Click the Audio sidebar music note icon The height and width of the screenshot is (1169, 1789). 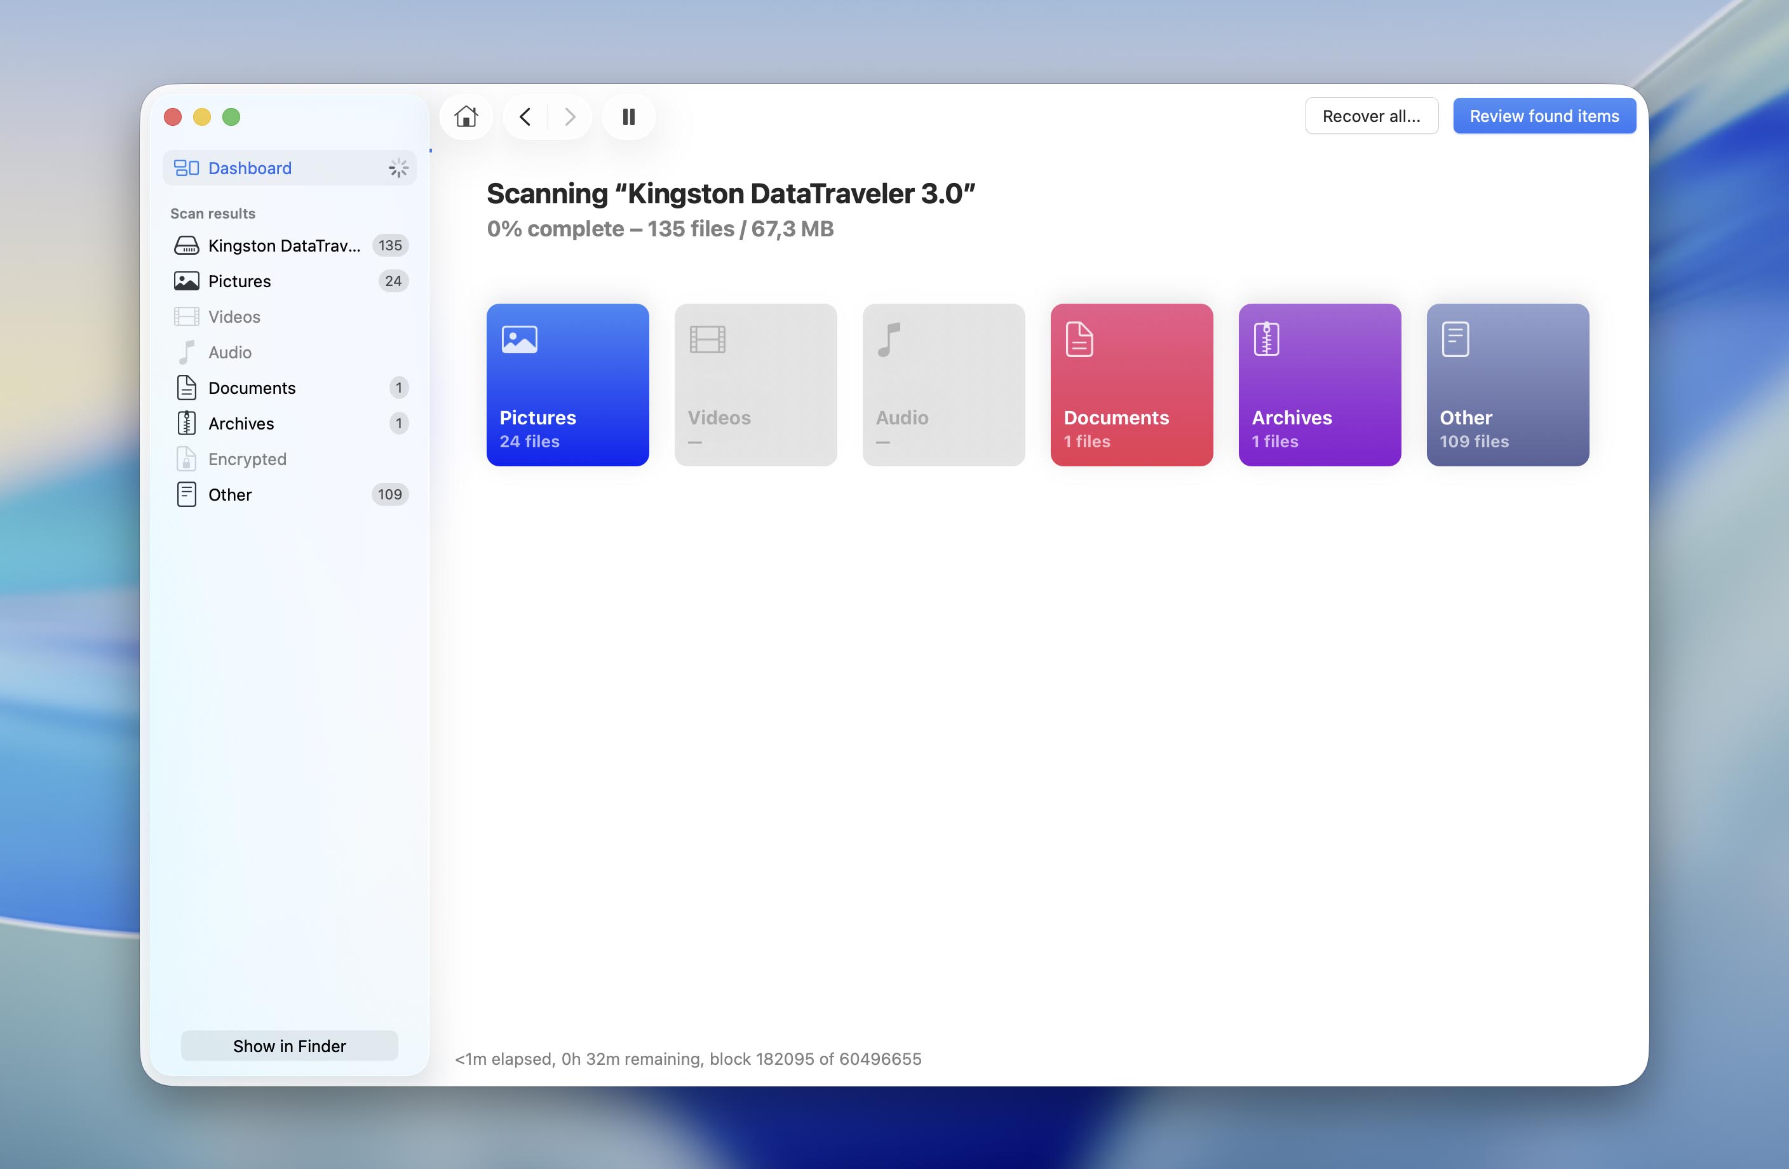186,353
